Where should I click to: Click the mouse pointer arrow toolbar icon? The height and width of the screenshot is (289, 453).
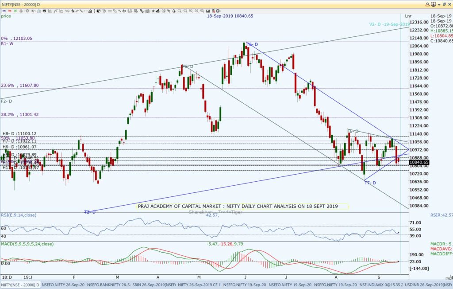(x=169, y=11)
